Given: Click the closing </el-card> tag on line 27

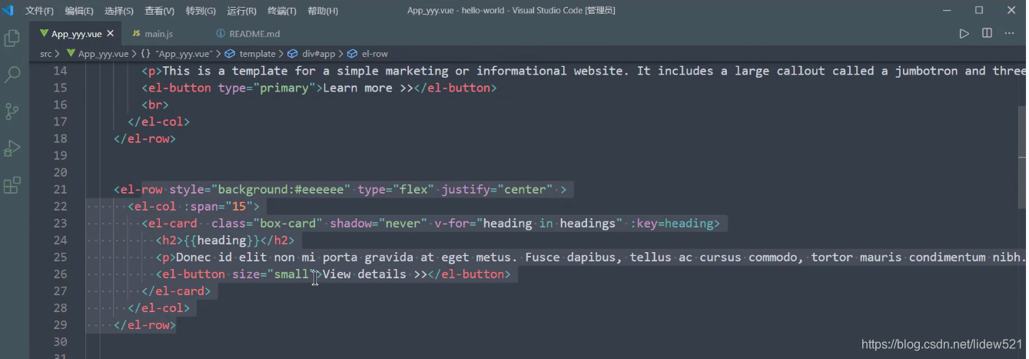Looking at the screenshot, I should pyautogui.click(x=176, y=291).
